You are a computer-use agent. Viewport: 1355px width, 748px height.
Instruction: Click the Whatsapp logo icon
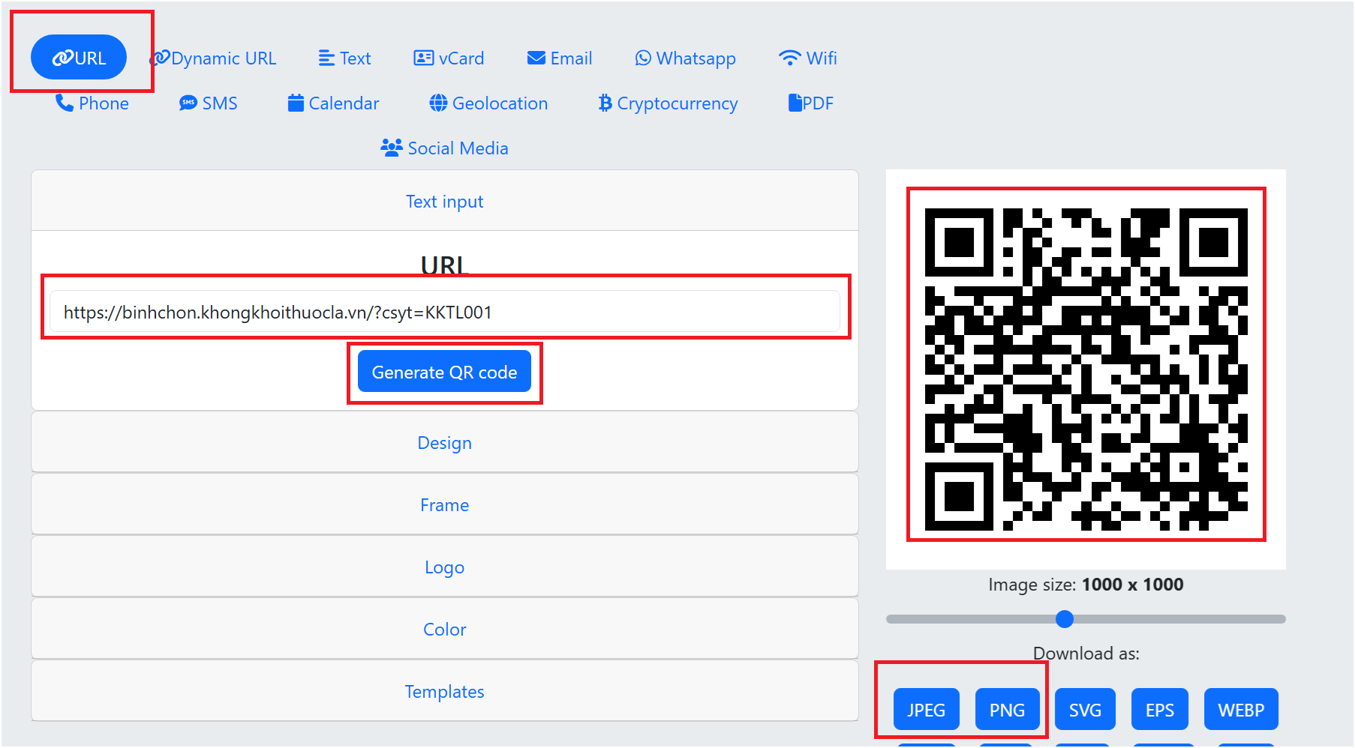coord(643,58)
